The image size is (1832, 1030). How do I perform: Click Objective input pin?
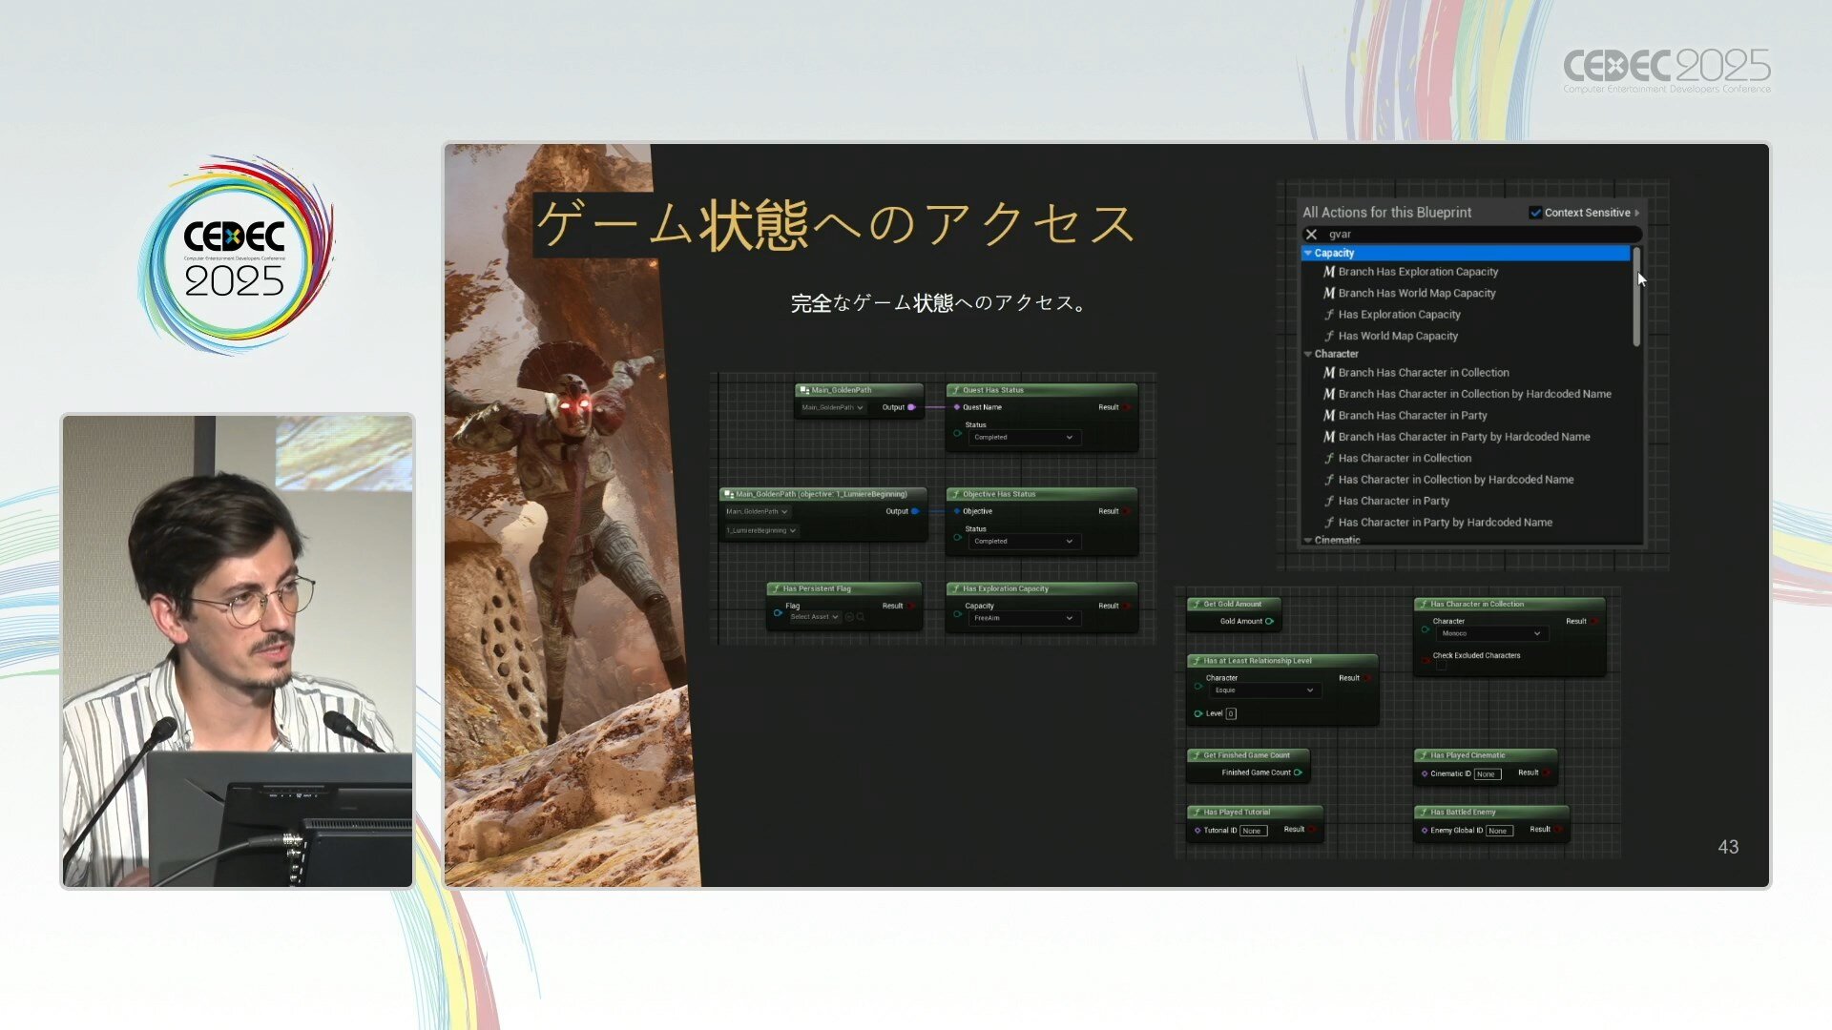[957, 512]
